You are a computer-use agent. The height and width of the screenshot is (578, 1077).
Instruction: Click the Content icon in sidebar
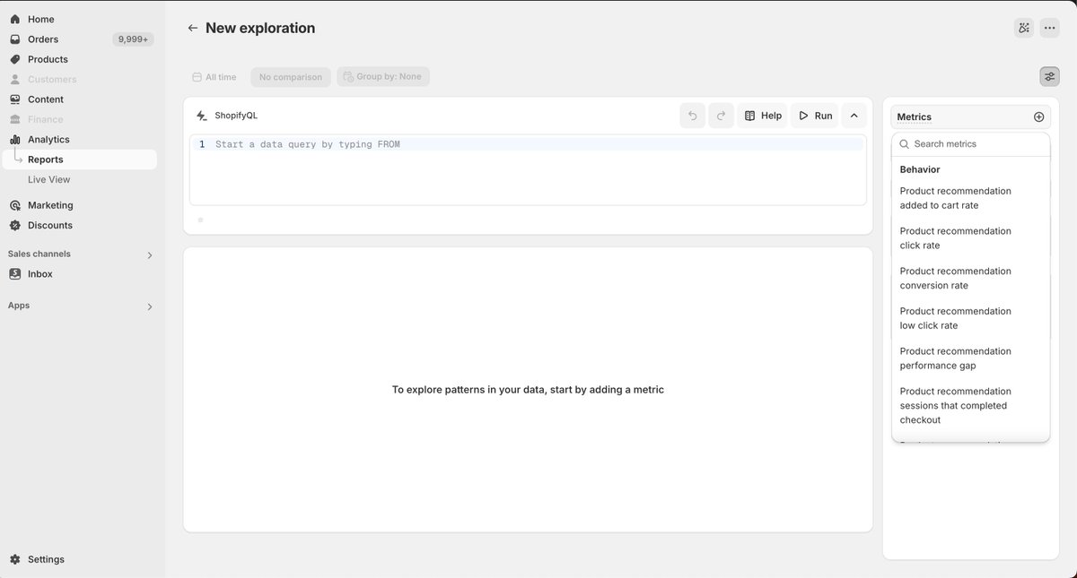tap(14, 99)
